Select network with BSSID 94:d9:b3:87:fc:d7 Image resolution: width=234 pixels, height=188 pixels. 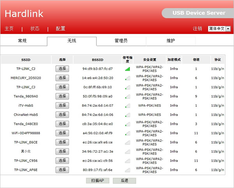pos(62,69)
